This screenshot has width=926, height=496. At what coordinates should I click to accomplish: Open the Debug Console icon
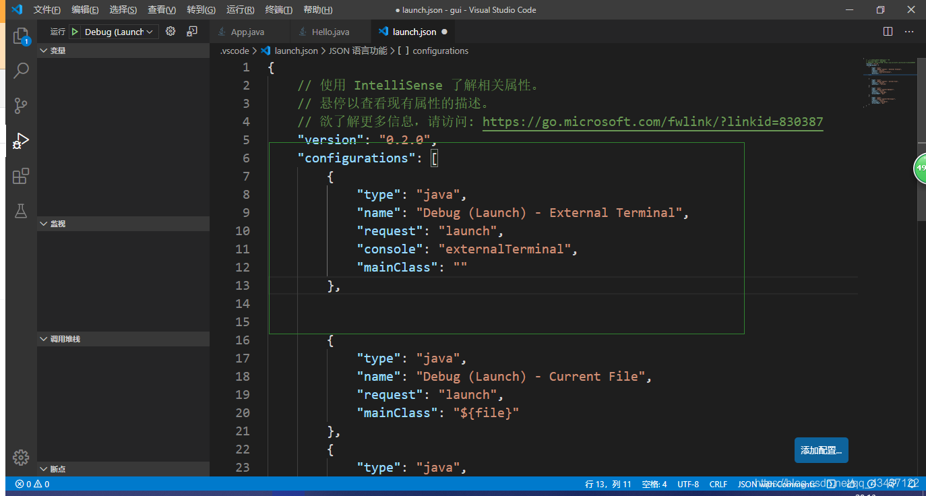point(192,32)
